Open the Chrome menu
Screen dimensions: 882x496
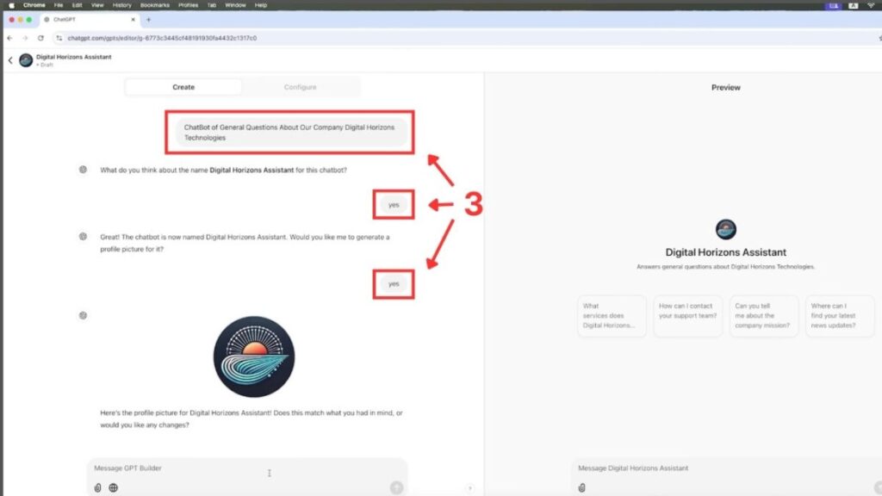[34, 5]
